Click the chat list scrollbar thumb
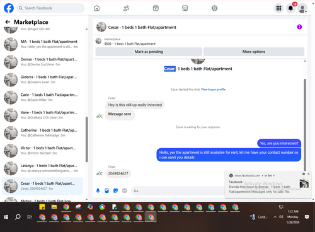 [x=86, y=139]
